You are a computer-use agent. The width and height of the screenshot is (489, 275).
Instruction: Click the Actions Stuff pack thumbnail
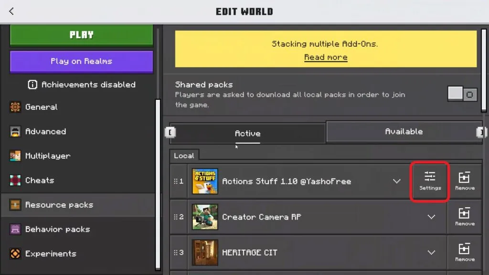click(205, 181)
